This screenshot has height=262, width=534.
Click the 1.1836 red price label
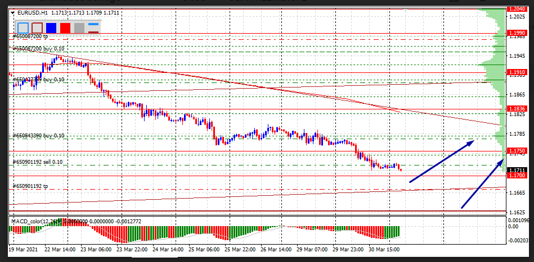pyautogui.click(x=517, y=109)
